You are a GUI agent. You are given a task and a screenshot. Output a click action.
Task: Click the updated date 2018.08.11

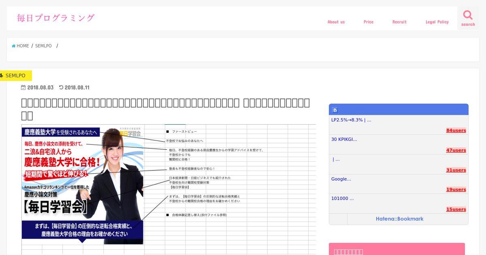tap(77, 87)
